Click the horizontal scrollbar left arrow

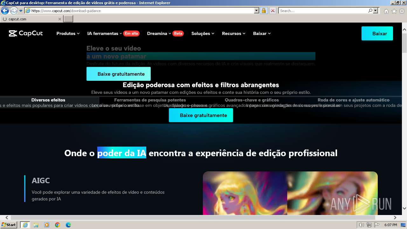[x=7, y=218]
